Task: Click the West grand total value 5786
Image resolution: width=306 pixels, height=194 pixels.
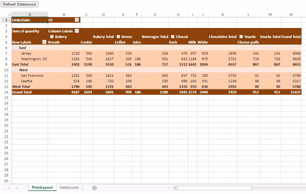Action: [297, 86]
